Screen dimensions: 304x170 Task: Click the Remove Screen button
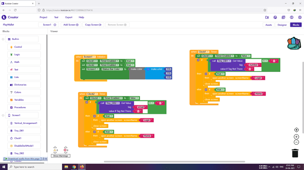click(x=117, y=25)
